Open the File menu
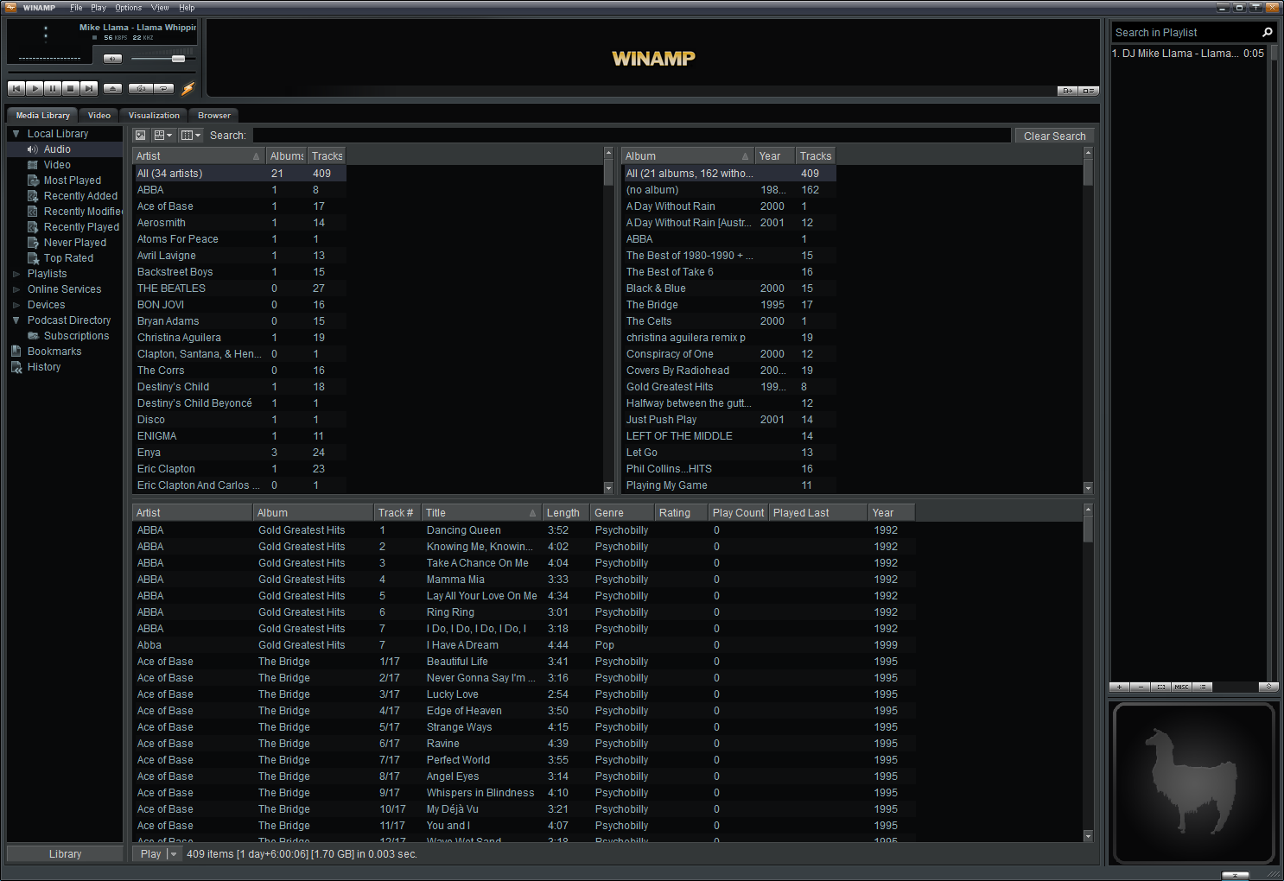1284x881 pixels. point(76,8)
